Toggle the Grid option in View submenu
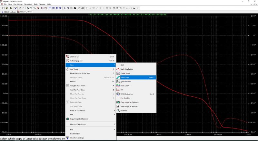 click(x=122, y=65)
